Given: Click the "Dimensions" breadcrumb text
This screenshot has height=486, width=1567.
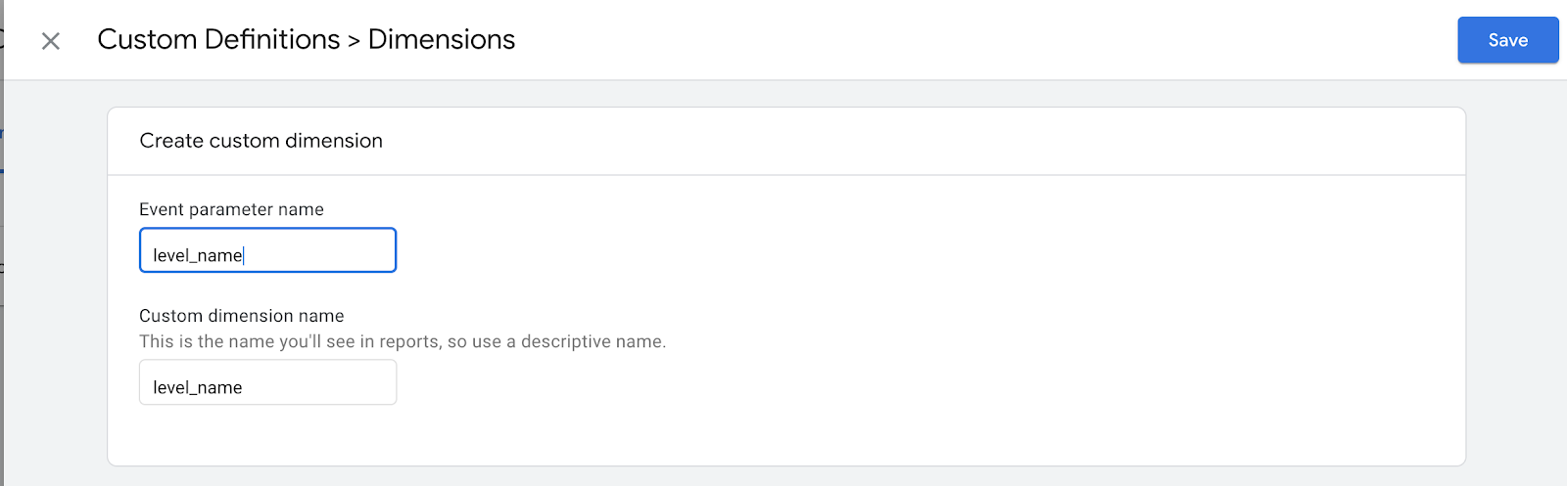Looking at the screenshot, I should point(442,39).
